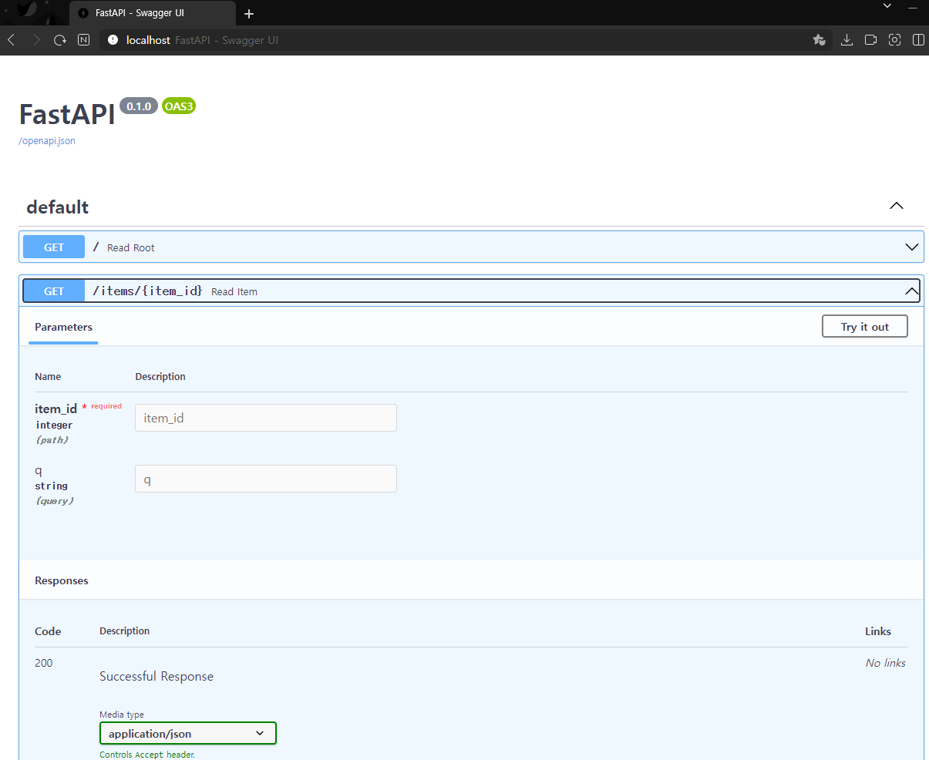The image size is (929, 760).
Task: Click the Successful Response description
Action: pyautogui.click(x=157, y=676)
